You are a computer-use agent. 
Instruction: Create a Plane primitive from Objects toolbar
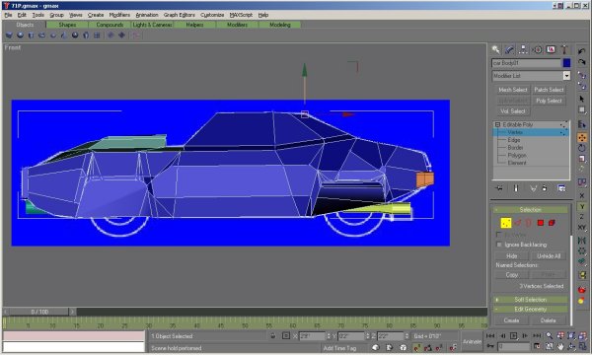(x=97, y=35)
